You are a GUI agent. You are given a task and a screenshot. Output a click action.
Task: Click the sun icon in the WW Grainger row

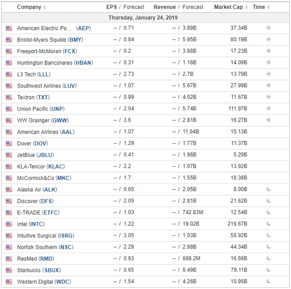pos(268,120)
